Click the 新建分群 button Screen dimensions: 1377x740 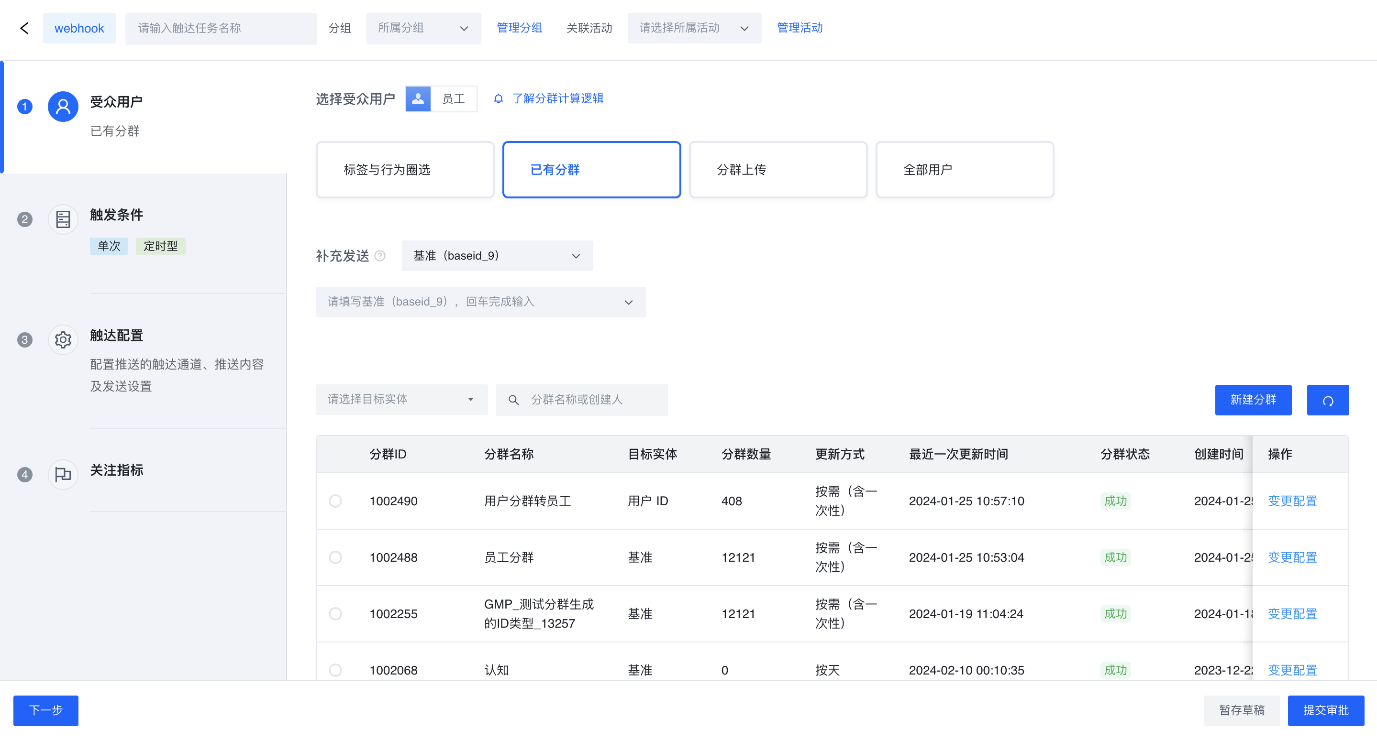[x=1253, y=400]
